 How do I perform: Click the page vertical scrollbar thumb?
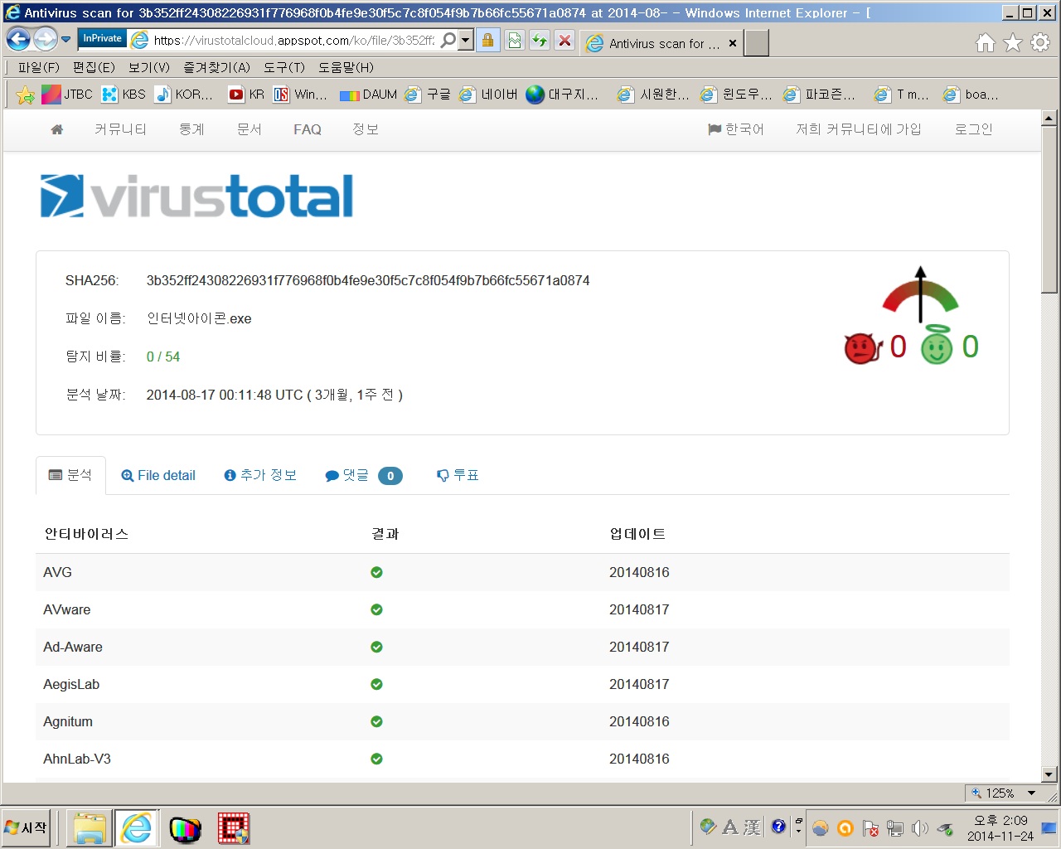[x=1049, y=211]
